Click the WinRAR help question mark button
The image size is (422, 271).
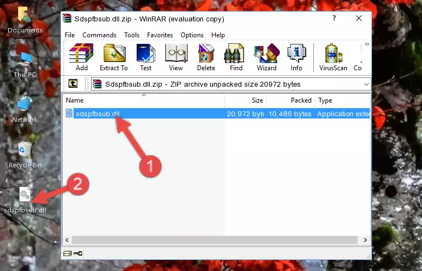(334, 18)
